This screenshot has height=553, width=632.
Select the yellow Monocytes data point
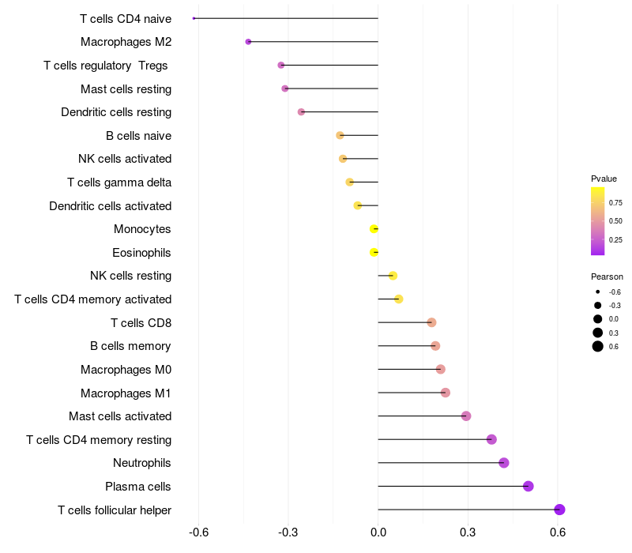coord(374,229)
